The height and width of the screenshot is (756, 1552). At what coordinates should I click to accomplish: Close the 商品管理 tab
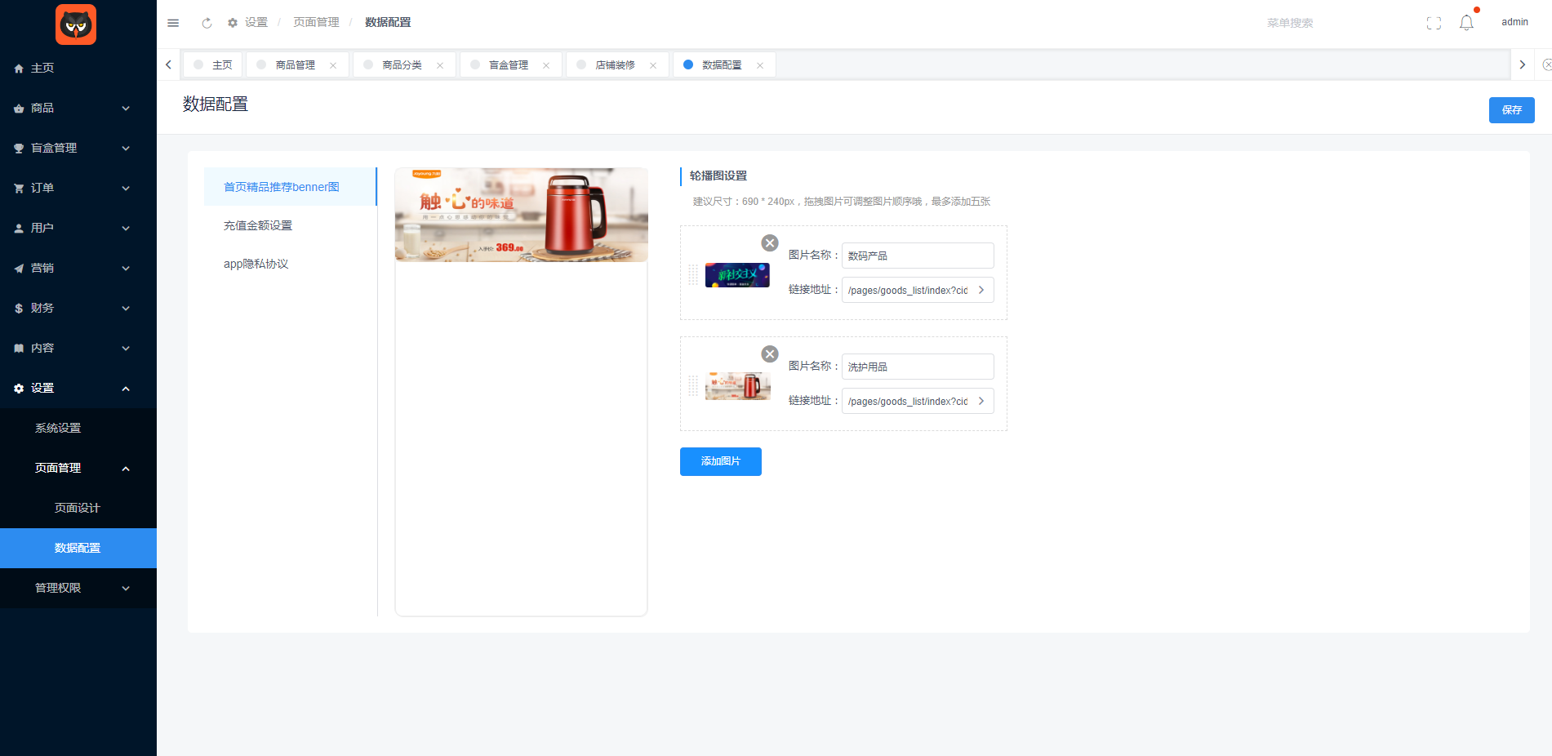tap(333, 65)
